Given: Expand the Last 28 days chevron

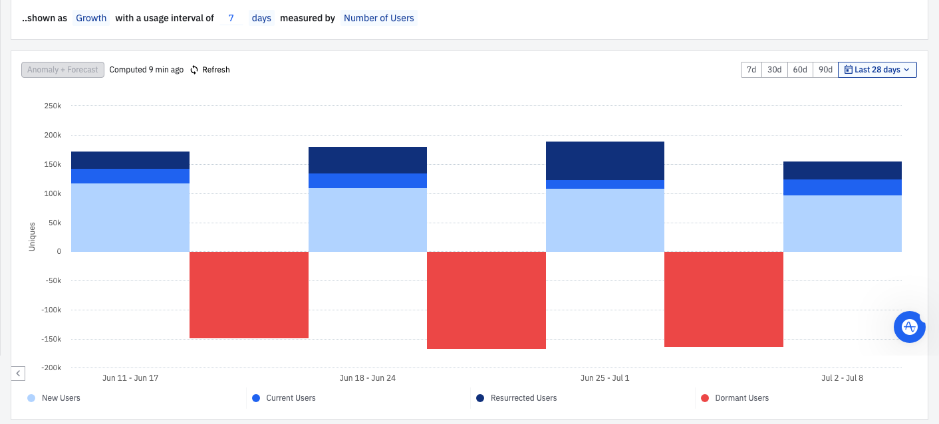Looking at the screenshot, I should click(x=906, y=70).
